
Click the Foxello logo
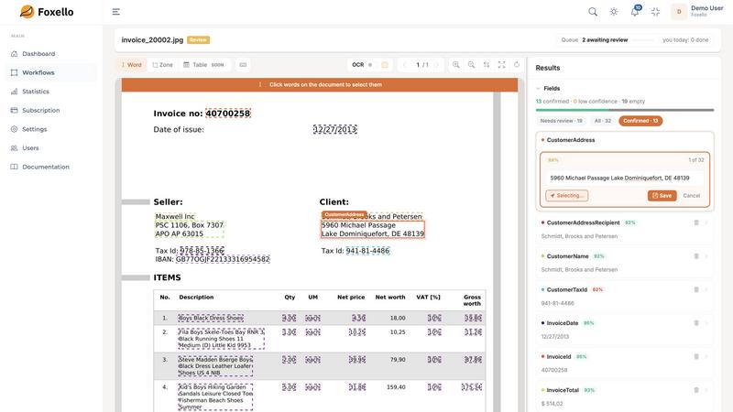coord(47,12)
